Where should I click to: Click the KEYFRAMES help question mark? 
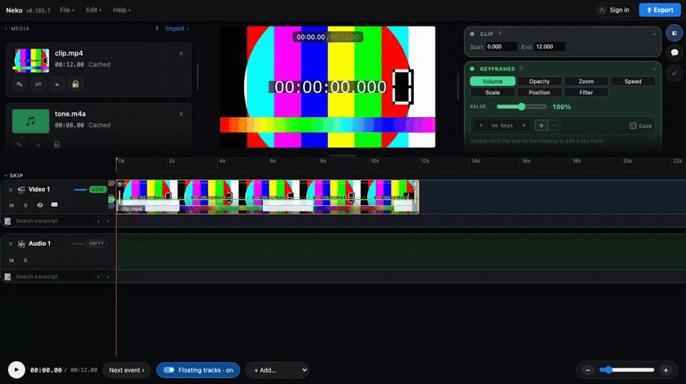[x=521, y=69]
